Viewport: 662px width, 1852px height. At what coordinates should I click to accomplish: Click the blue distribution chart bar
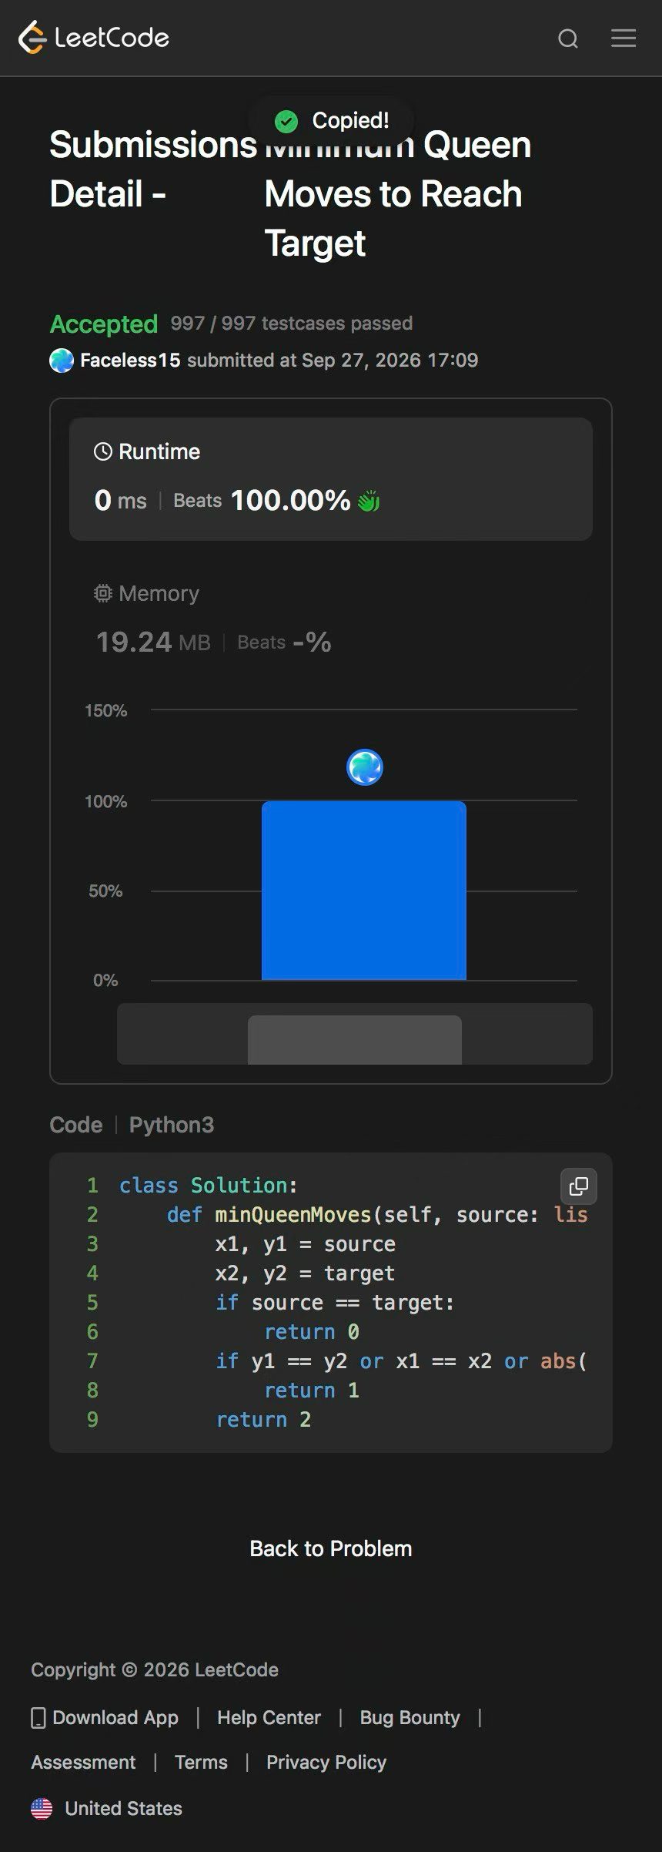point(364,891)
